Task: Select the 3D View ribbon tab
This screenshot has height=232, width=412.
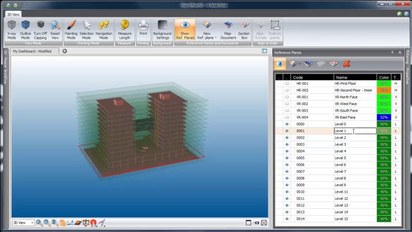Action: coord(13,14)
